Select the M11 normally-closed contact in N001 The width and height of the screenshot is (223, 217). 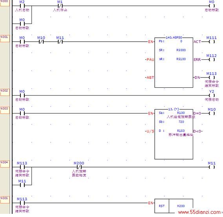pos(60,42)
